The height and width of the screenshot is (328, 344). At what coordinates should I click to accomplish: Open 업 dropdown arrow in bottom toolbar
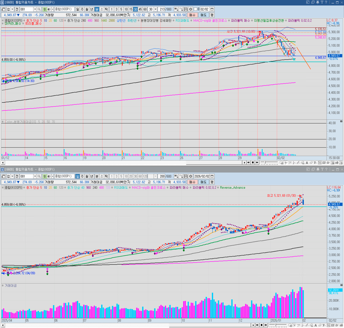coord(12,176)
